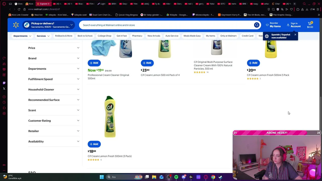322x181 pixels.
Task: Open Sign In Account
Action: pyautogui.click(x=294, y=25)
